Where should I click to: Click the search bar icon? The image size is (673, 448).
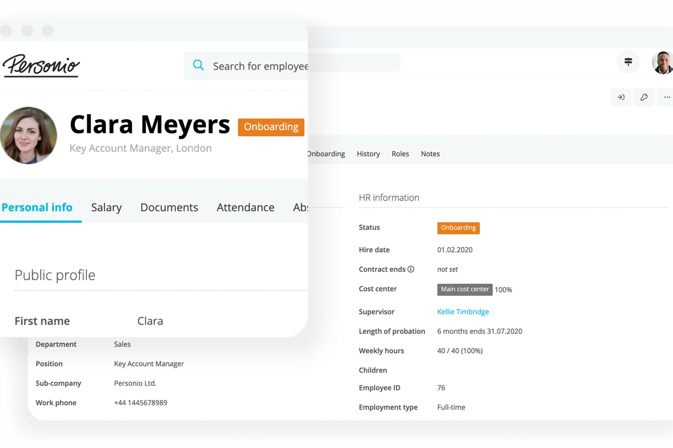(198, 65)
